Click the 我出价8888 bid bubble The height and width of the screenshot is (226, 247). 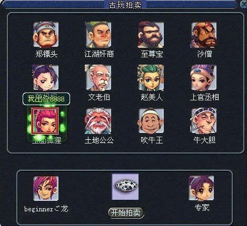tap(46, 99)
